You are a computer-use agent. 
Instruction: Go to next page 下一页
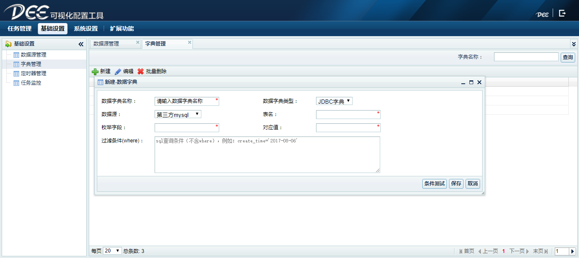click(519, 251)
